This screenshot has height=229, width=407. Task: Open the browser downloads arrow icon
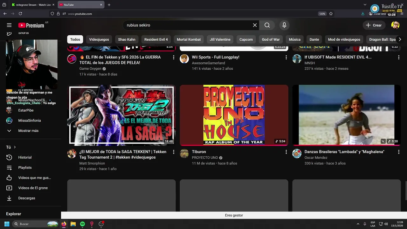pos(363,14)
